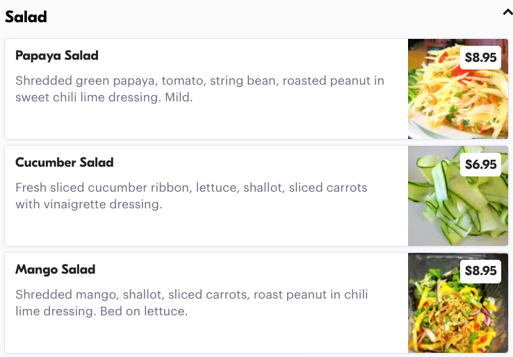Open the Papaya Salad item title
Screen dimensions: 513x357
click(x=57, y=56)
